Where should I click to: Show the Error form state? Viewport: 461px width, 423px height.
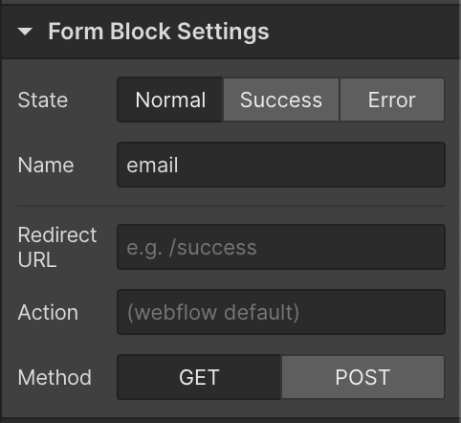tap(392, 100)
